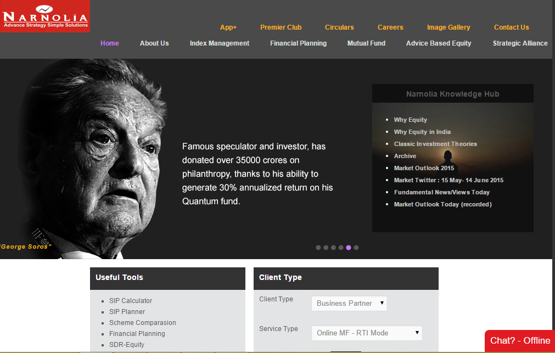Select Mutual Fund in the navigation
Screen dimensions: 555x353
[x=366, y=43]
